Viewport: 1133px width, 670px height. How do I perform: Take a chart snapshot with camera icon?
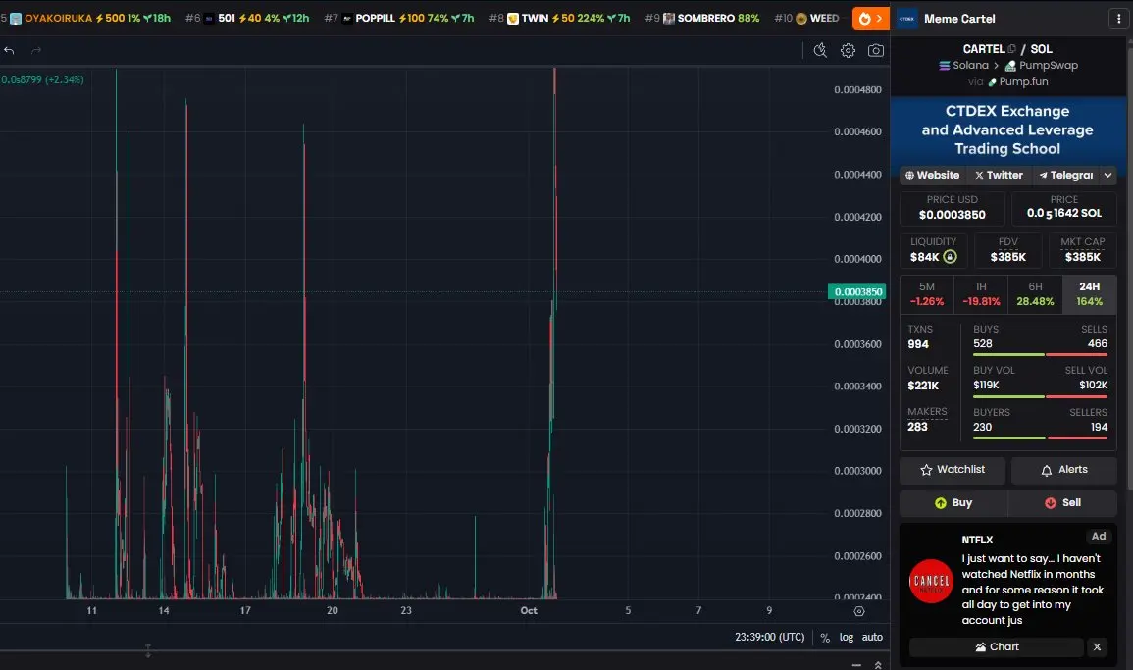876,50
